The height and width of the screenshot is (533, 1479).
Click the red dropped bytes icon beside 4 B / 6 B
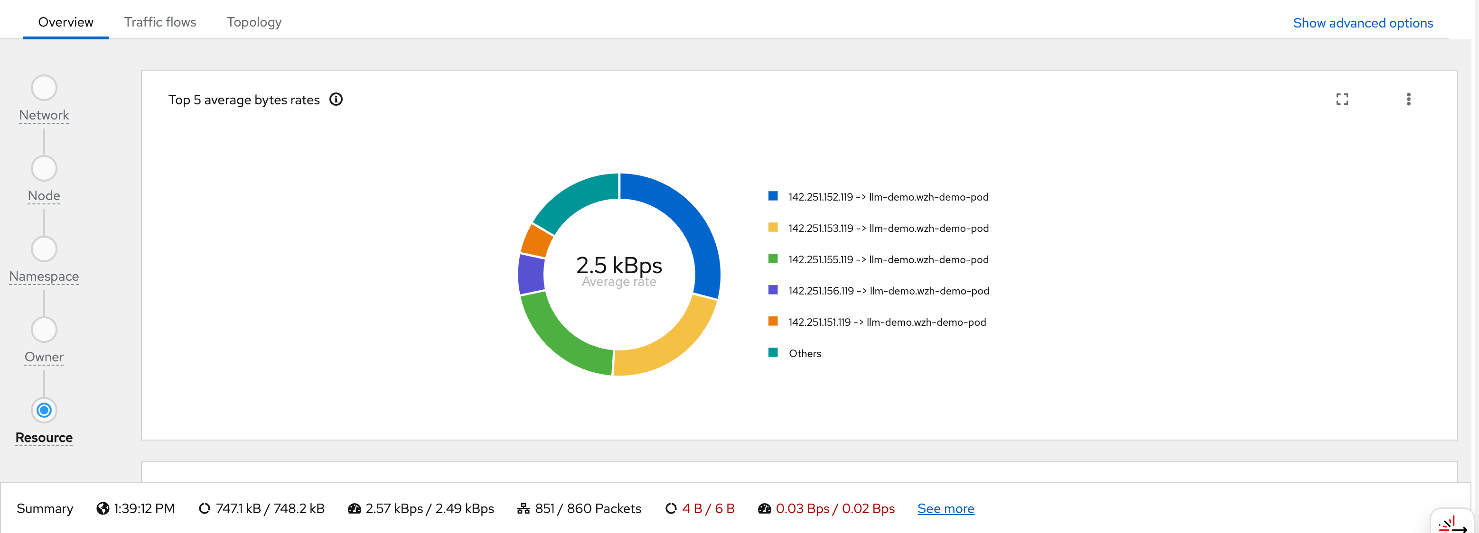(x=671, y=508)
